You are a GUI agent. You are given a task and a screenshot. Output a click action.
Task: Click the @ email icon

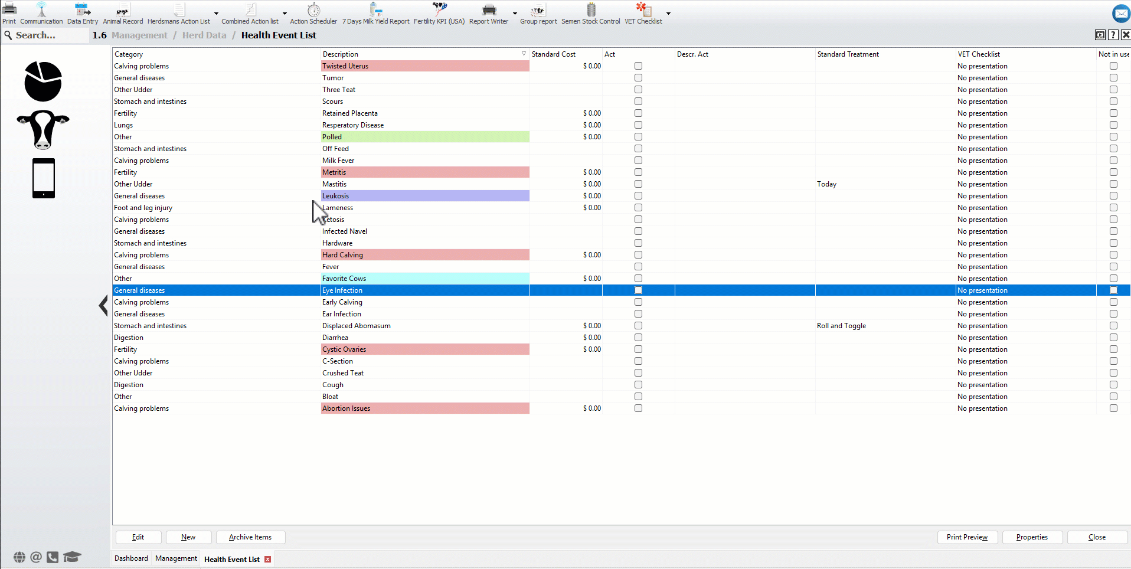click(36, 557)
